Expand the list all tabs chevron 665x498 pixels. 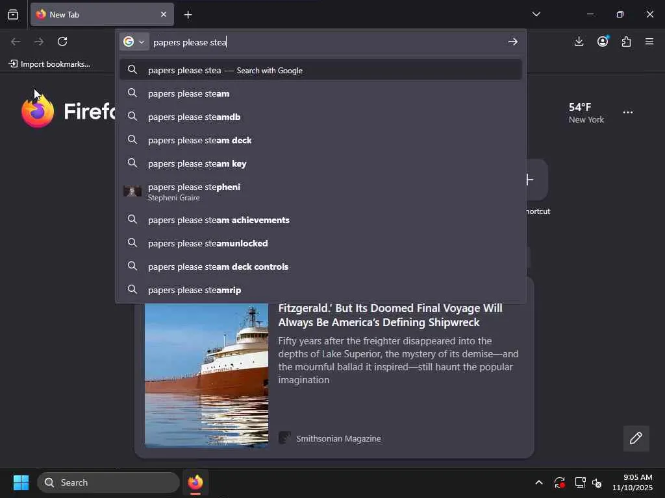[536, 14]
